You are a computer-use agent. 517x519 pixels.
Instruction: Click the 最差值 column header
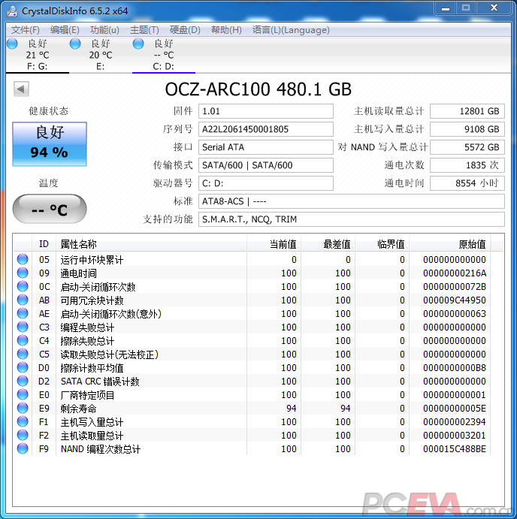pyautogui.click(x=328, y=244)
